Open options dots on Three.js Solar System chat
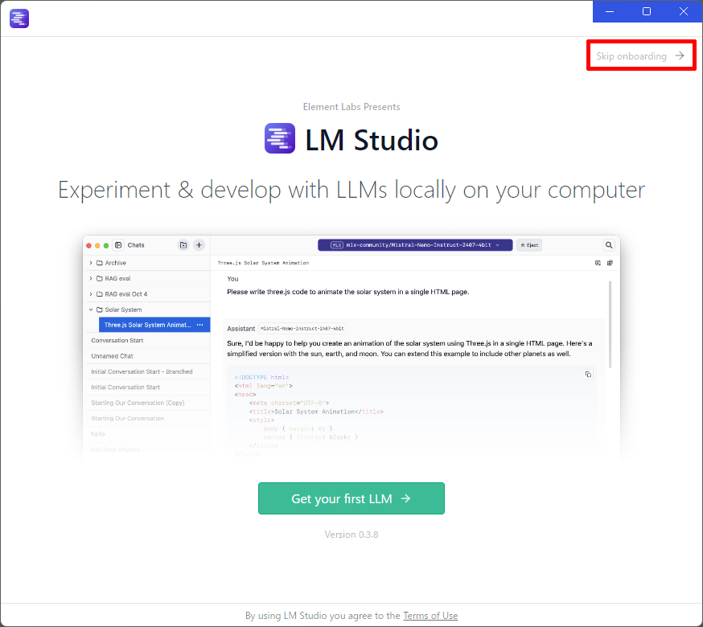Viewport: 703px width, 627px height. [200, 325]
